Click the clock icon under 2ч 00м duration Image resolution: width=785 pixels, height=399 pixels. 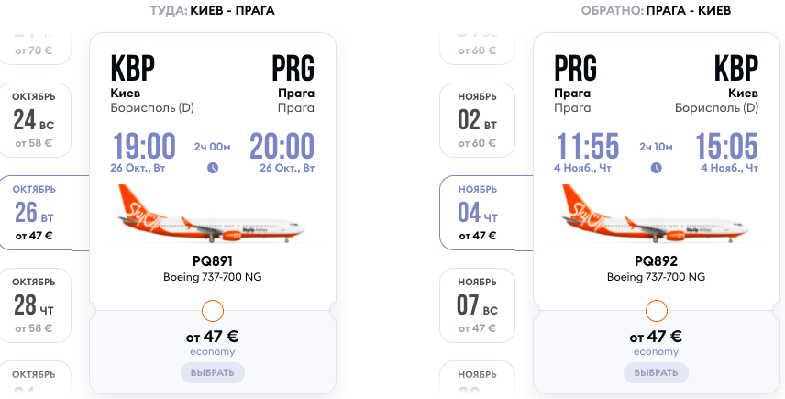coord(213,168)
